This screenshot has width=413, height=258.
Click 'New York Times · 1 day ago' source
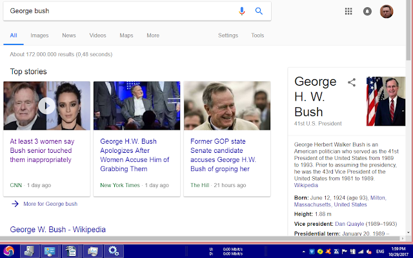tap(134, 185)
